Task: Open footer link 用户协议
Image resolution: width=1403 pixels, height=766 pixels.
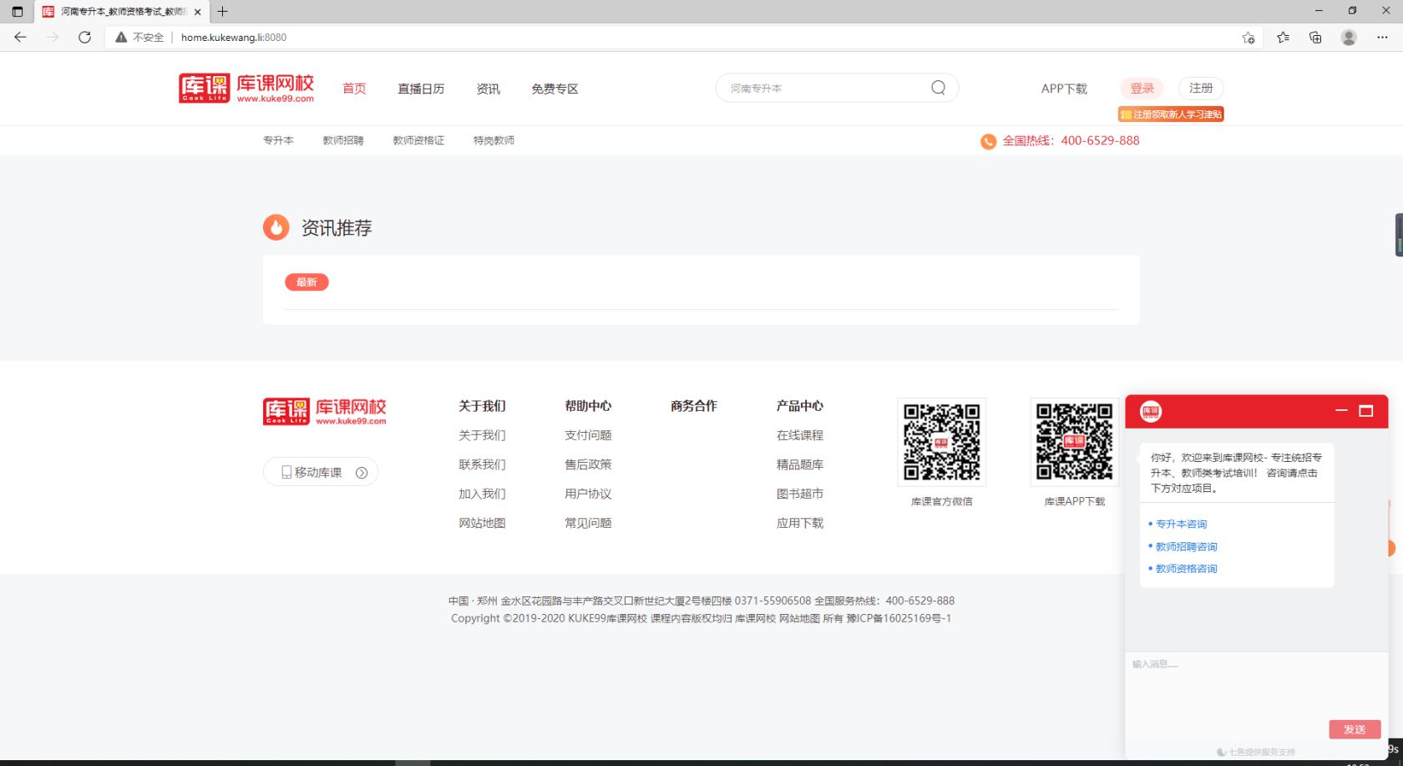Action: (x=588, y=494)
